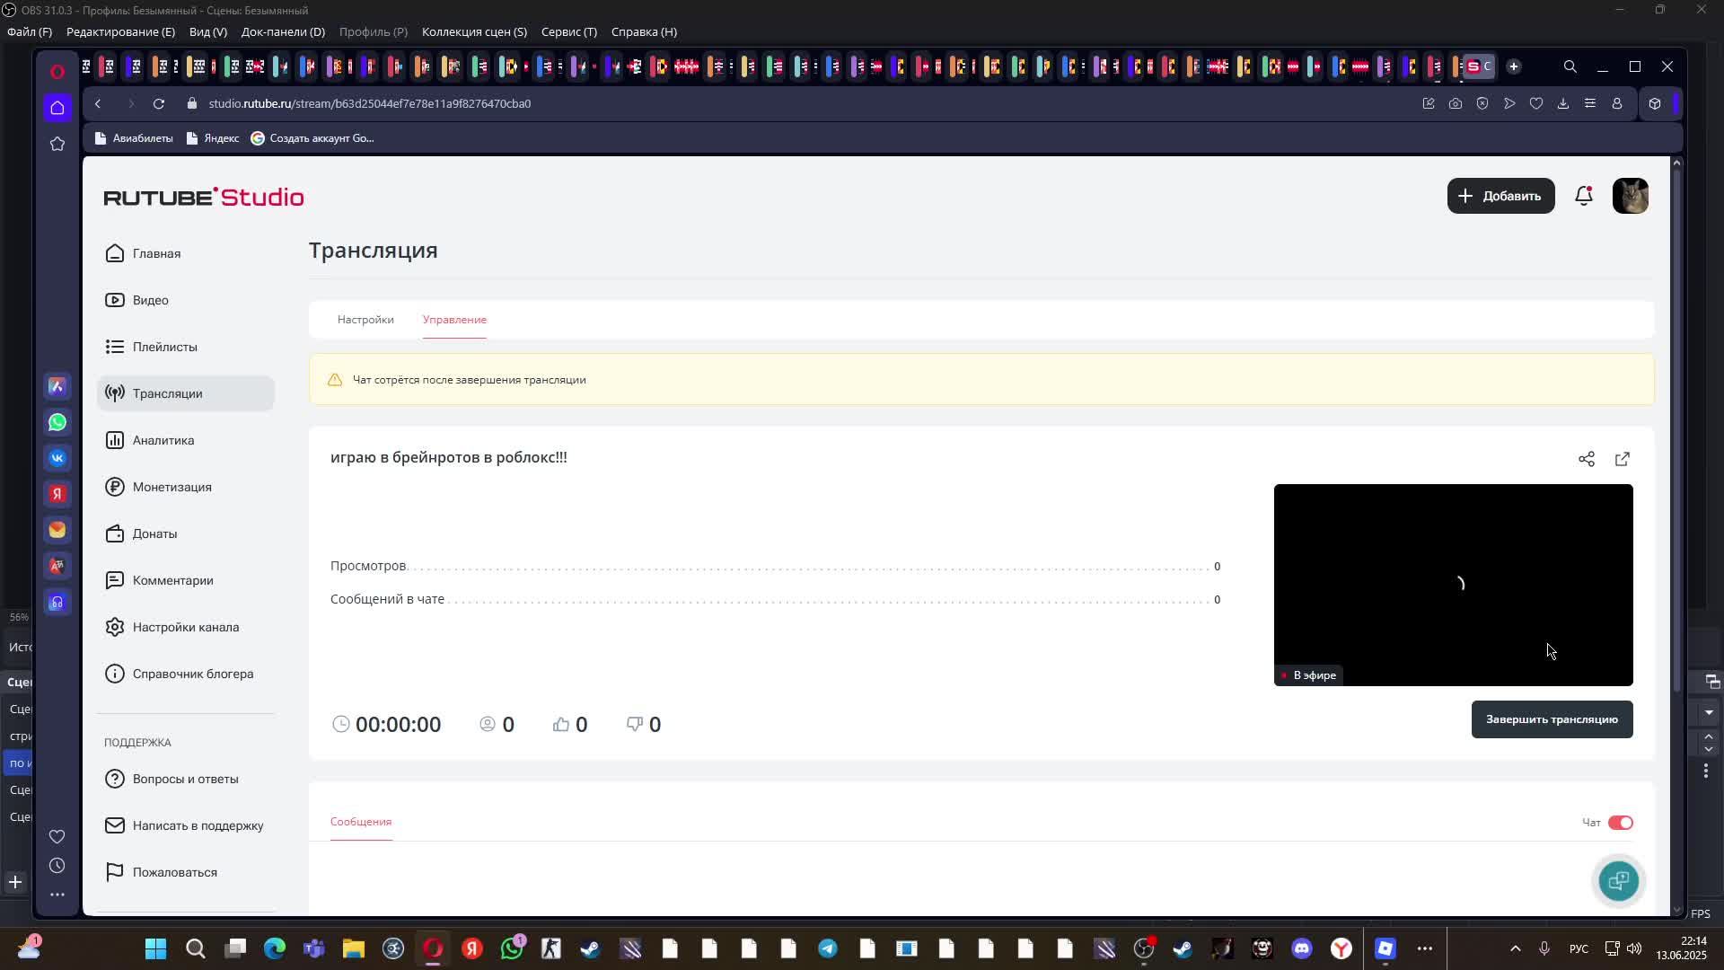Show hidden system tray icons
The width and height of the screenshot is (1724, 970).
1516,949
